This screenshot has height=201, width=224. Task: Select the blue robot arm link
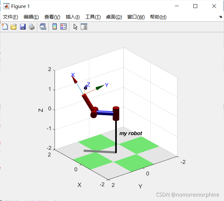click(105, 113)
